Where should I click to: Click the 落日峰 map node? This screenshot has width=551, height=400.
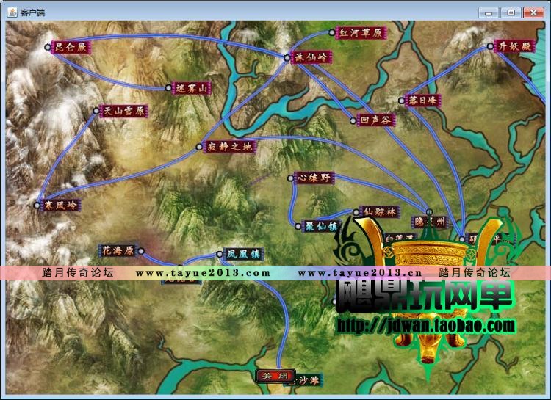(x=422, y=100)
